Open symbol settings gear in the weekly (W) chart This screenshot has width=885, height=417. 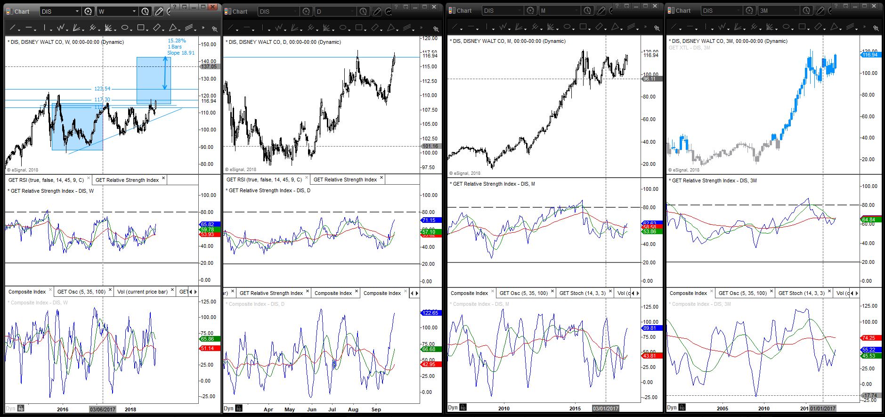[88, 11]
